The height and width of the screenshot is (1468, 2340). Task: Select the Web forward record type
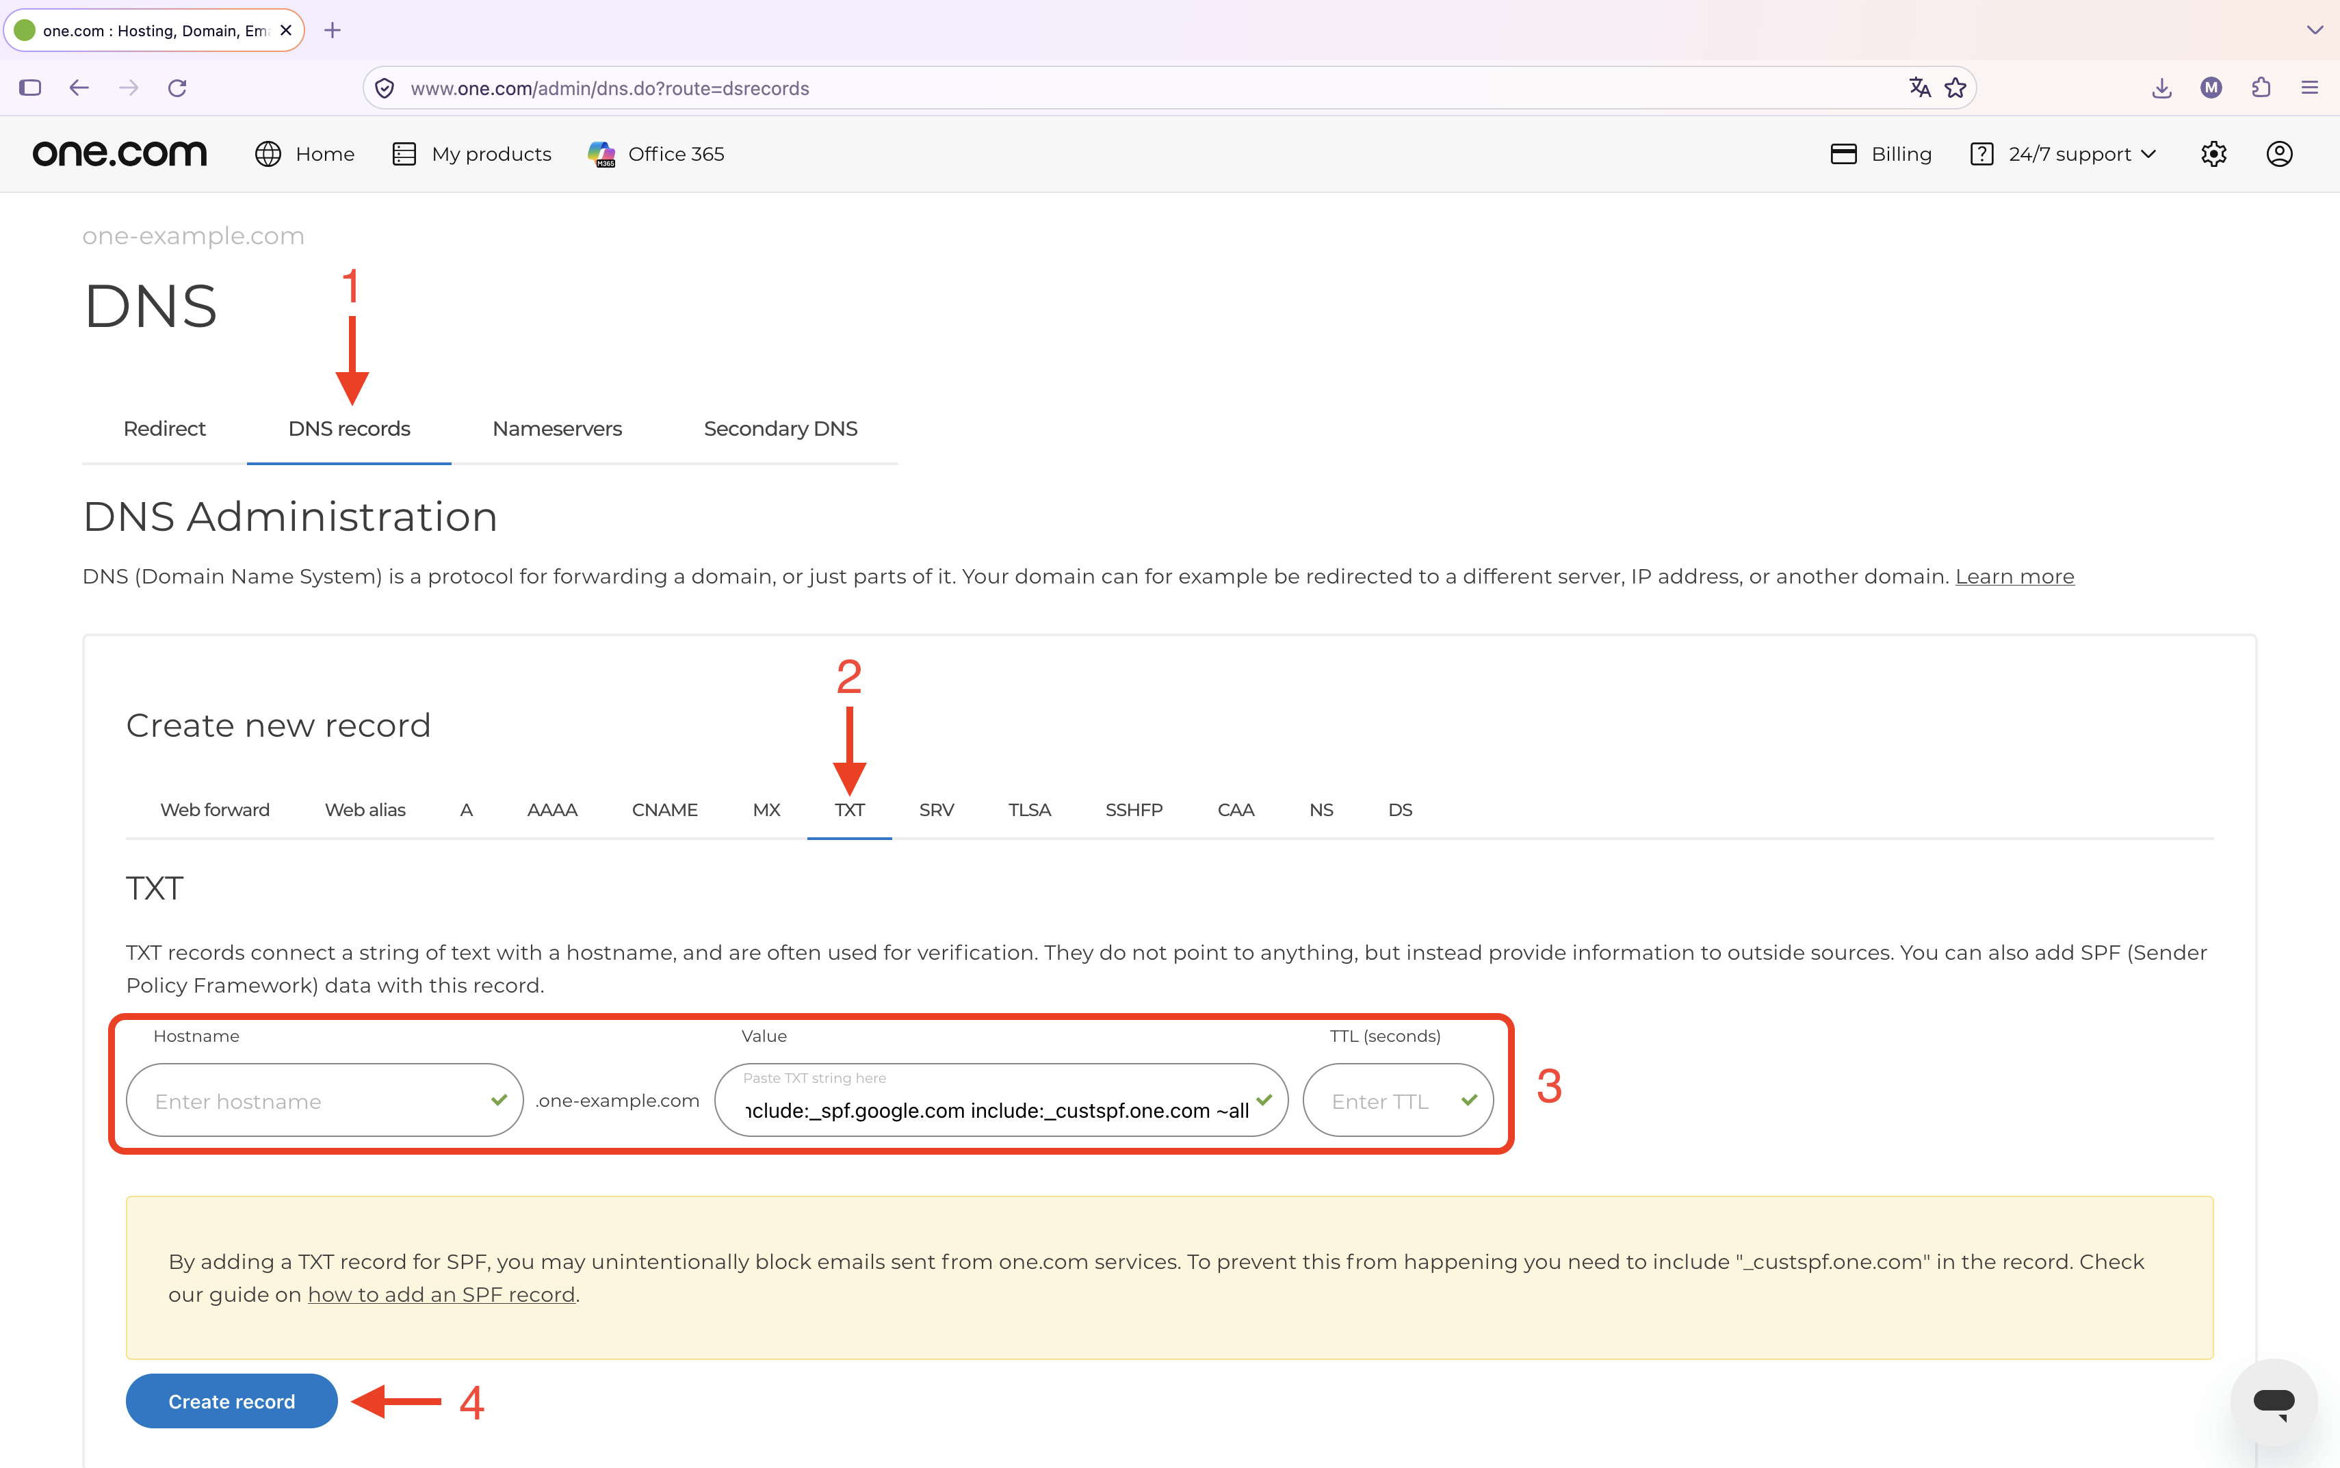tap(215, 810)
